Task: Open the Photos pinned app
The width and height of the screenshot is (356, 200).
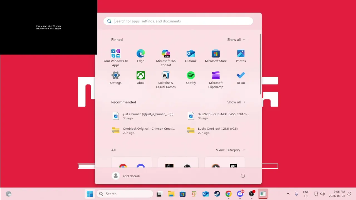Action: 241,56
